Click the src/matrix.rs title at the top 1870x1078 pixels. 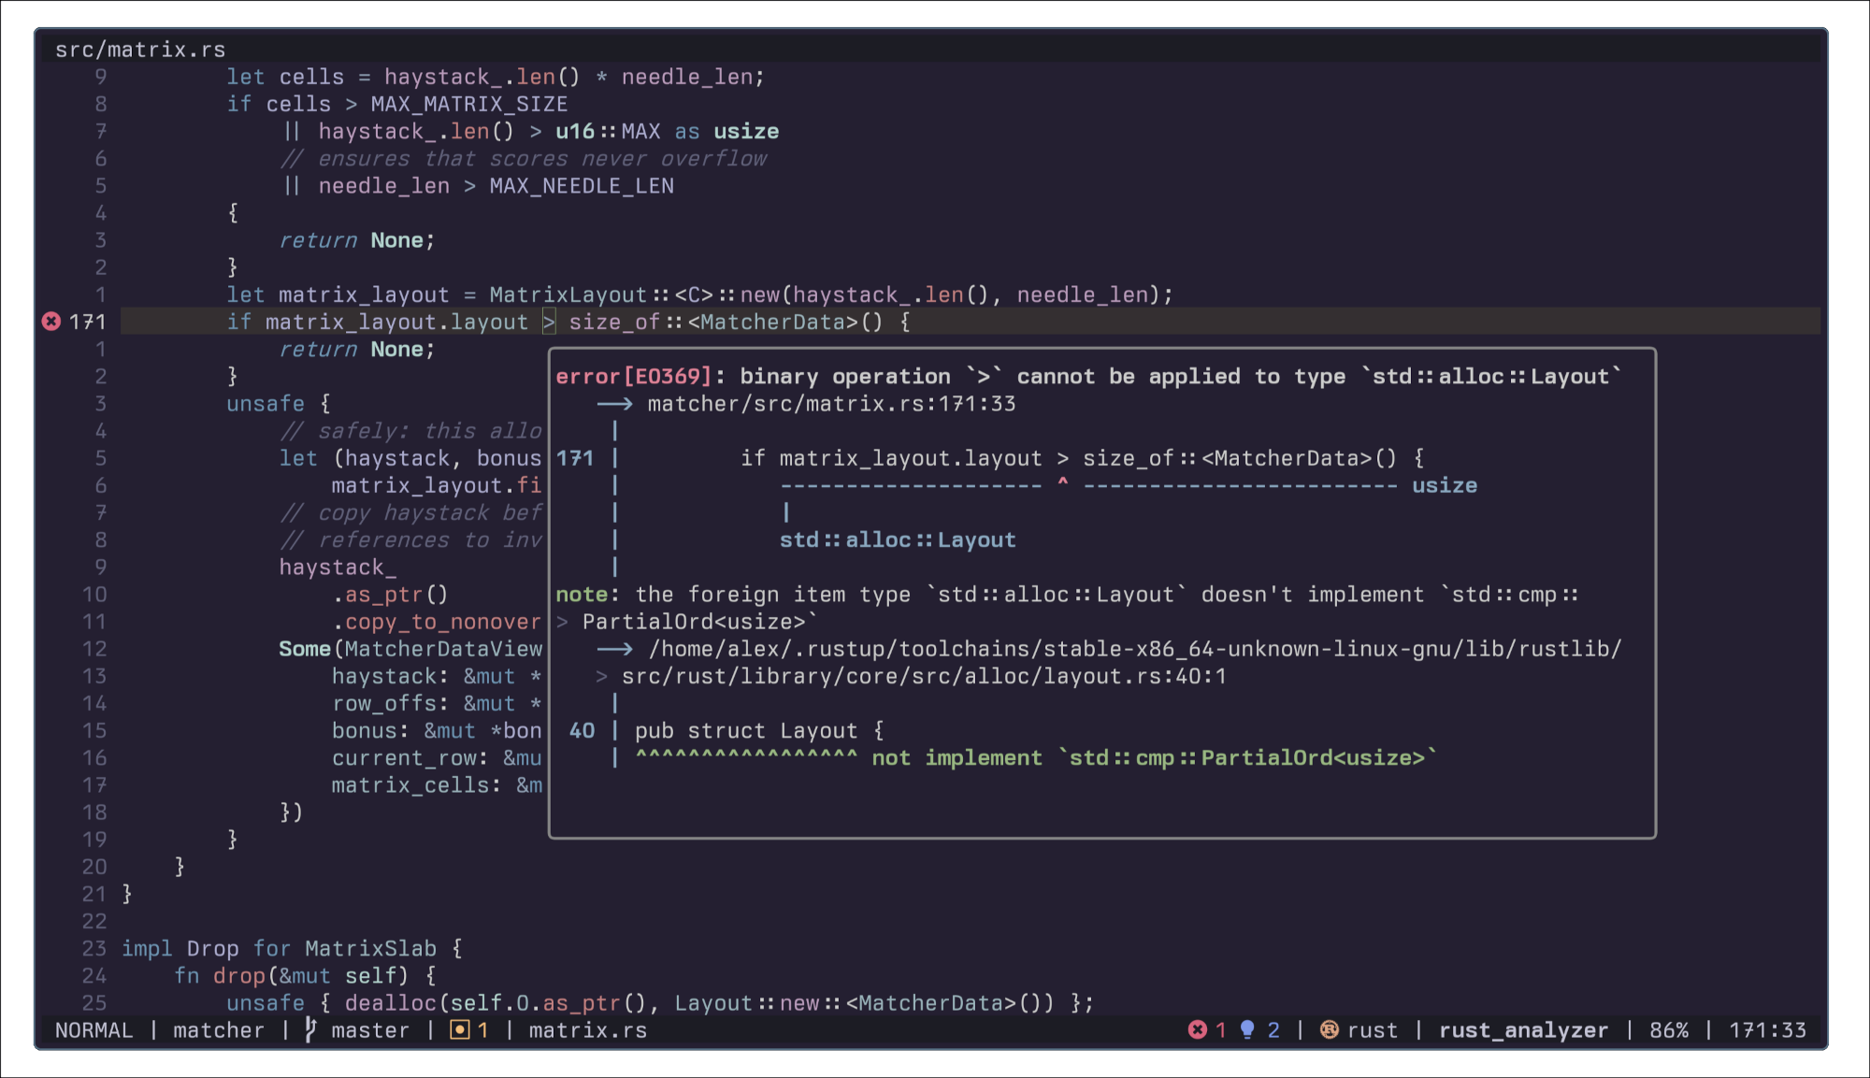point(140,50)
